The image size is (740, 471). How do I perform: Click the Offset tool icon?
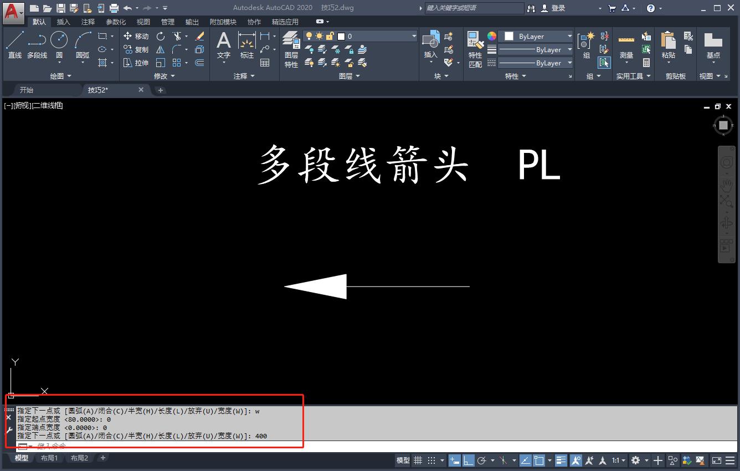[200, 63]
